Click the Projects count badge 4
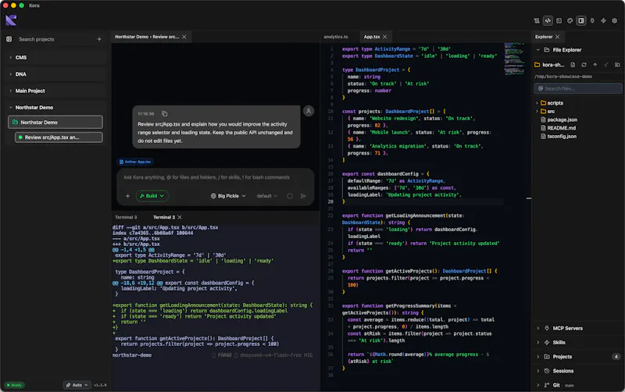This screenshot has height=392, width=625. click(616, 357)
